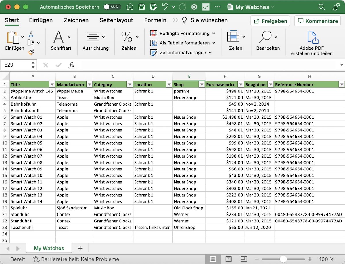Switch to Normal grid view icon

pos(213,259)
